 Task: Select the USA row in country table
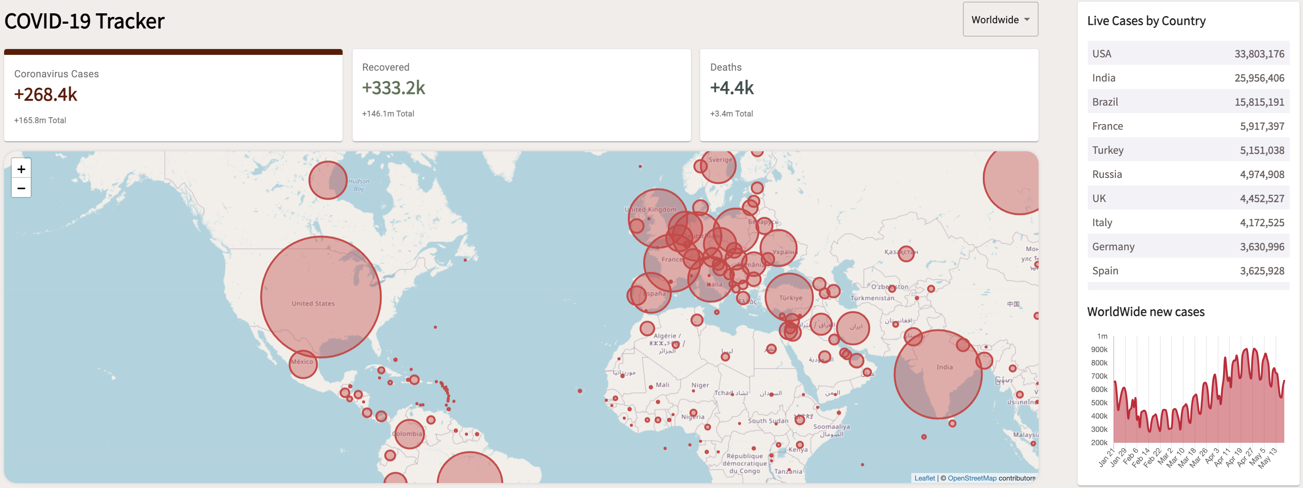(x=1188, y=54)
